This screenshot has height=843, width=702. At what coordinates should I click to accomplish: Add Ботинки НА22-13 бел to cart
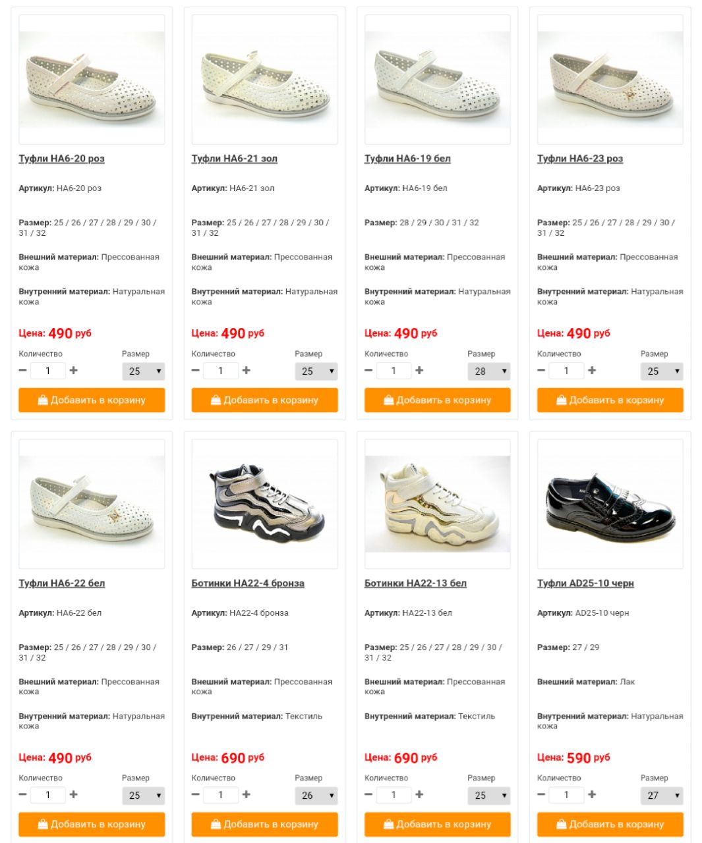pos(438,825)
